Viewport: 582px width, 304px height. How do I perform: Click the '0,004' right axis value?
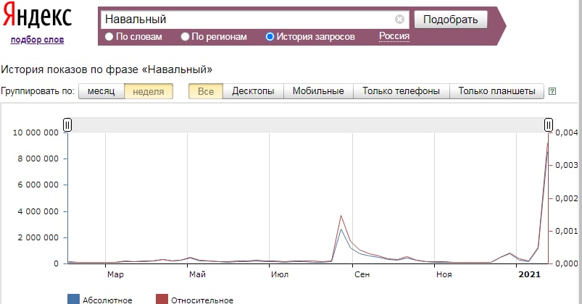point(567,132)
